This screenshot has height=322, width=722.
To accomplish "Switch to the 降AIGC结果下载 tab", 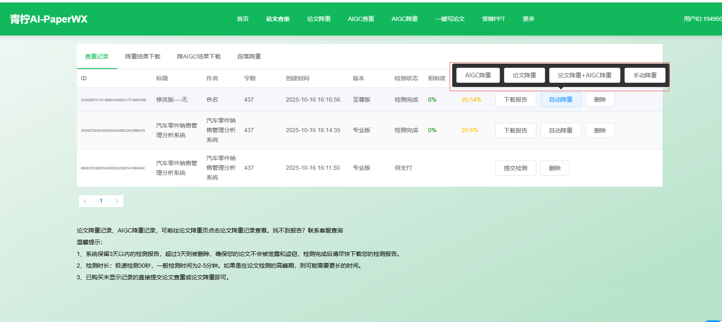I will (199, 56).
